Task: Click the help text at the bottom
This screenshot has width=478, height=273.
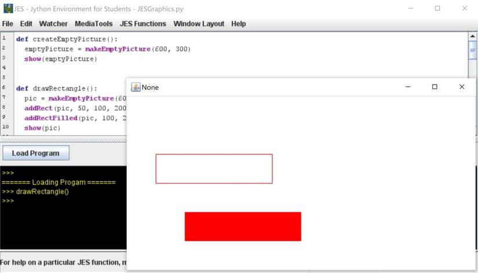Action: (x=63, y=263)
